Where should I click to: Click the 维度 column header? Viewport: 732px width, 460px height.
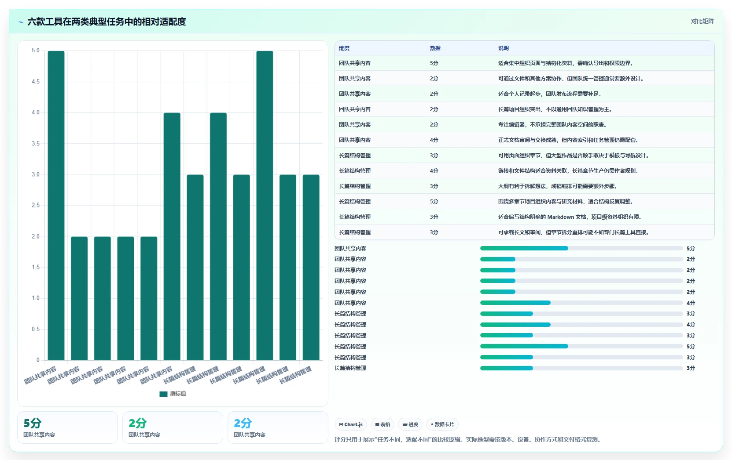tap(344, 48)
